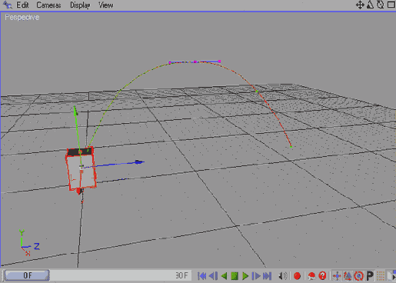Open the View menu

[x=106, y=5]
